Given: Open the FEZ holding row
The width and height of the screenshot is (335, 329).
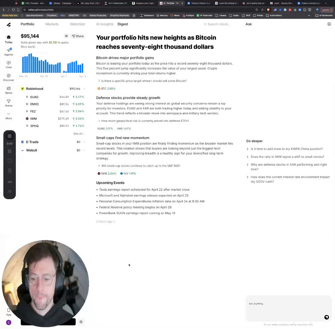Looking at the screenshot, I should (x=55, y=111).
